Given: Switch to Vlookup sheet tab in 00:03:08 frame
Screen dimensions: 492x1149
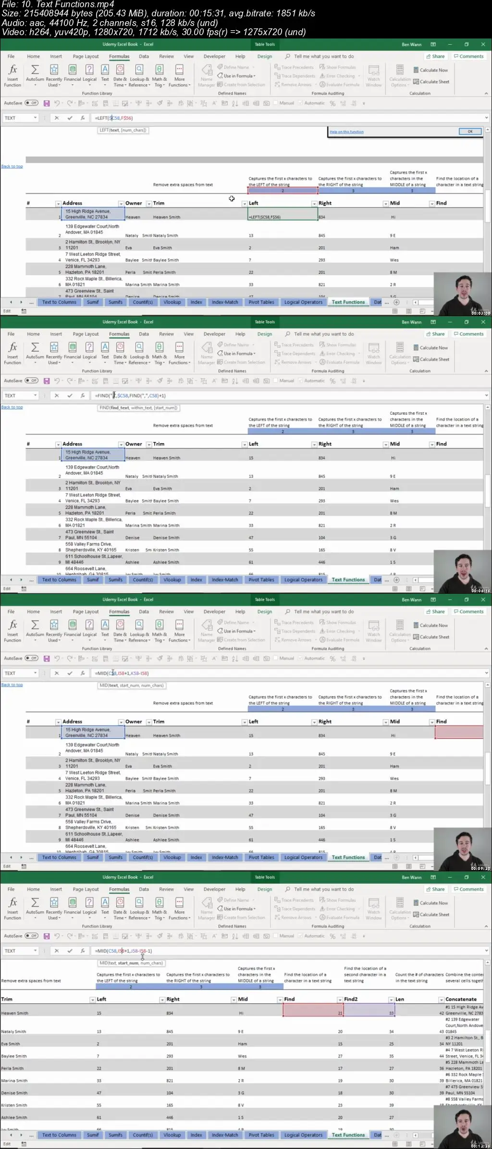Looking at the screenshot, I should click(x=172, y=302).
